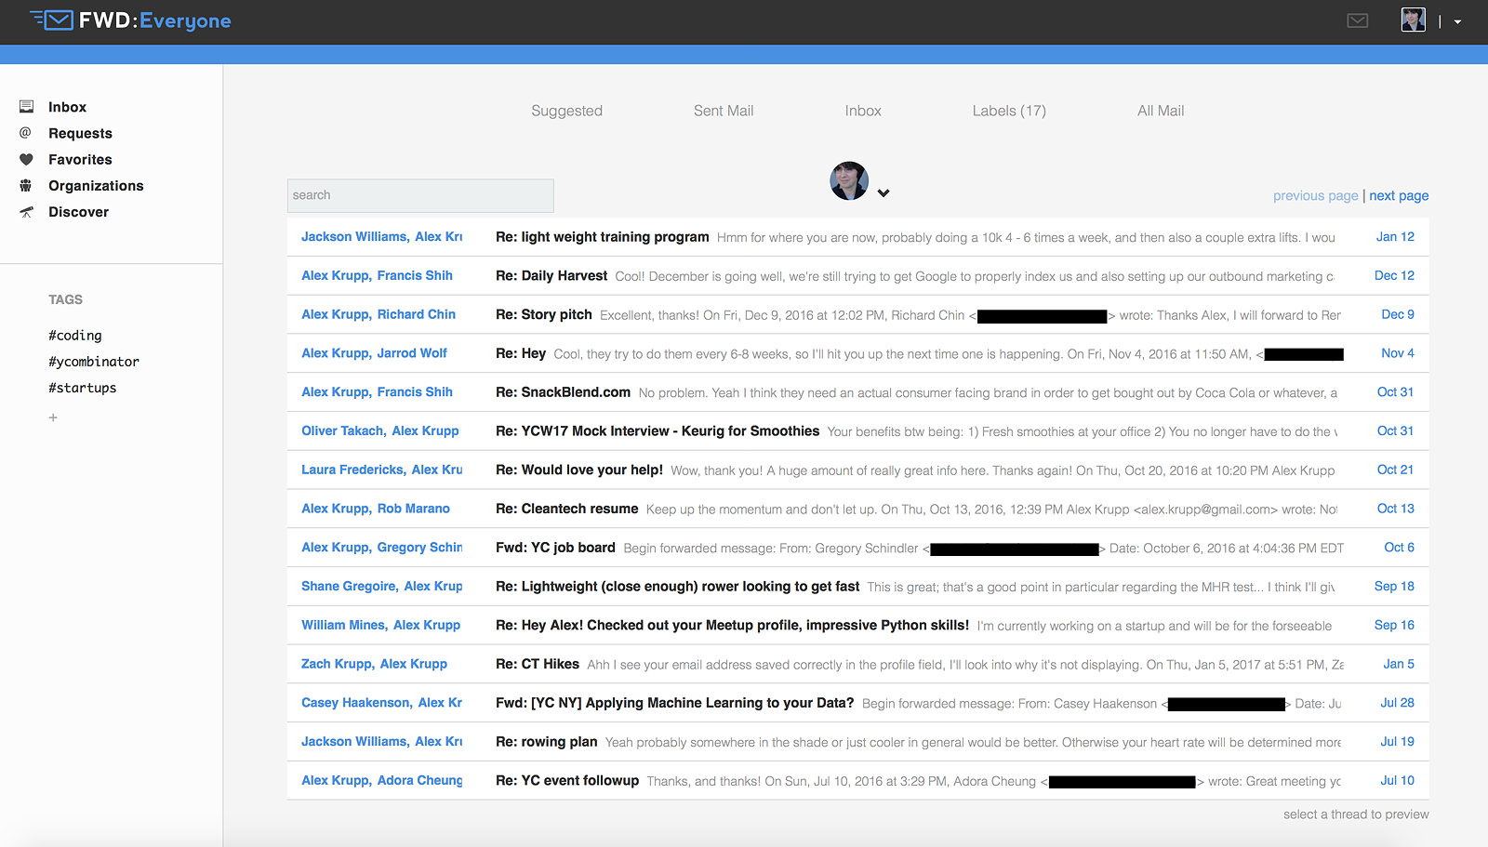Click the Jul 28 date link
Screen dimensions: 1488x847
tap(1397, 703)
